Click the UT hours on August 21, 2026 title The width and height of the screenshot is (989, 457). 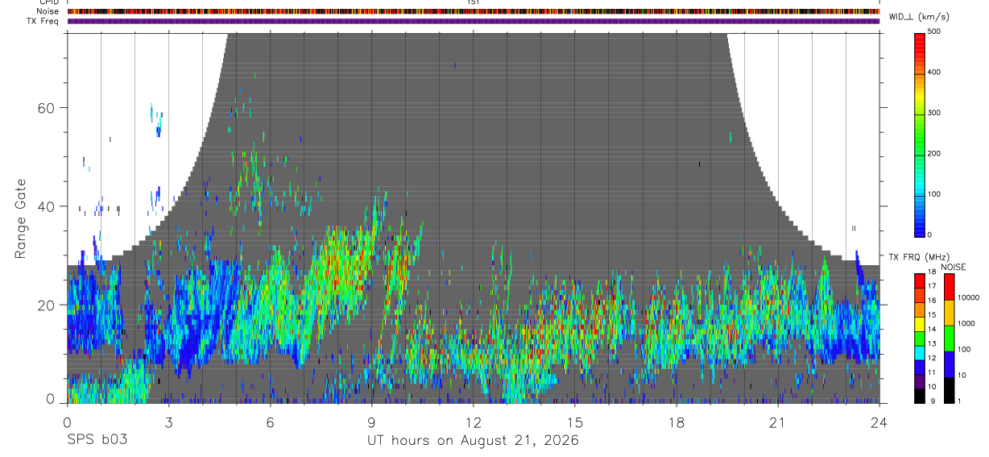click(473, 440)
